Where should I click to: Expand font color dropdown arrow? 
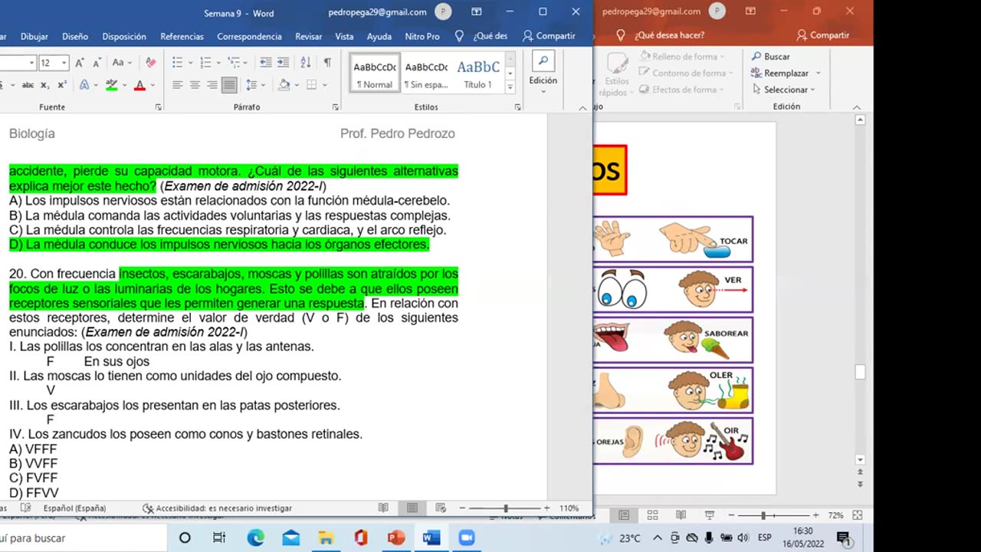pyautogui.click(x=152, y=85)
